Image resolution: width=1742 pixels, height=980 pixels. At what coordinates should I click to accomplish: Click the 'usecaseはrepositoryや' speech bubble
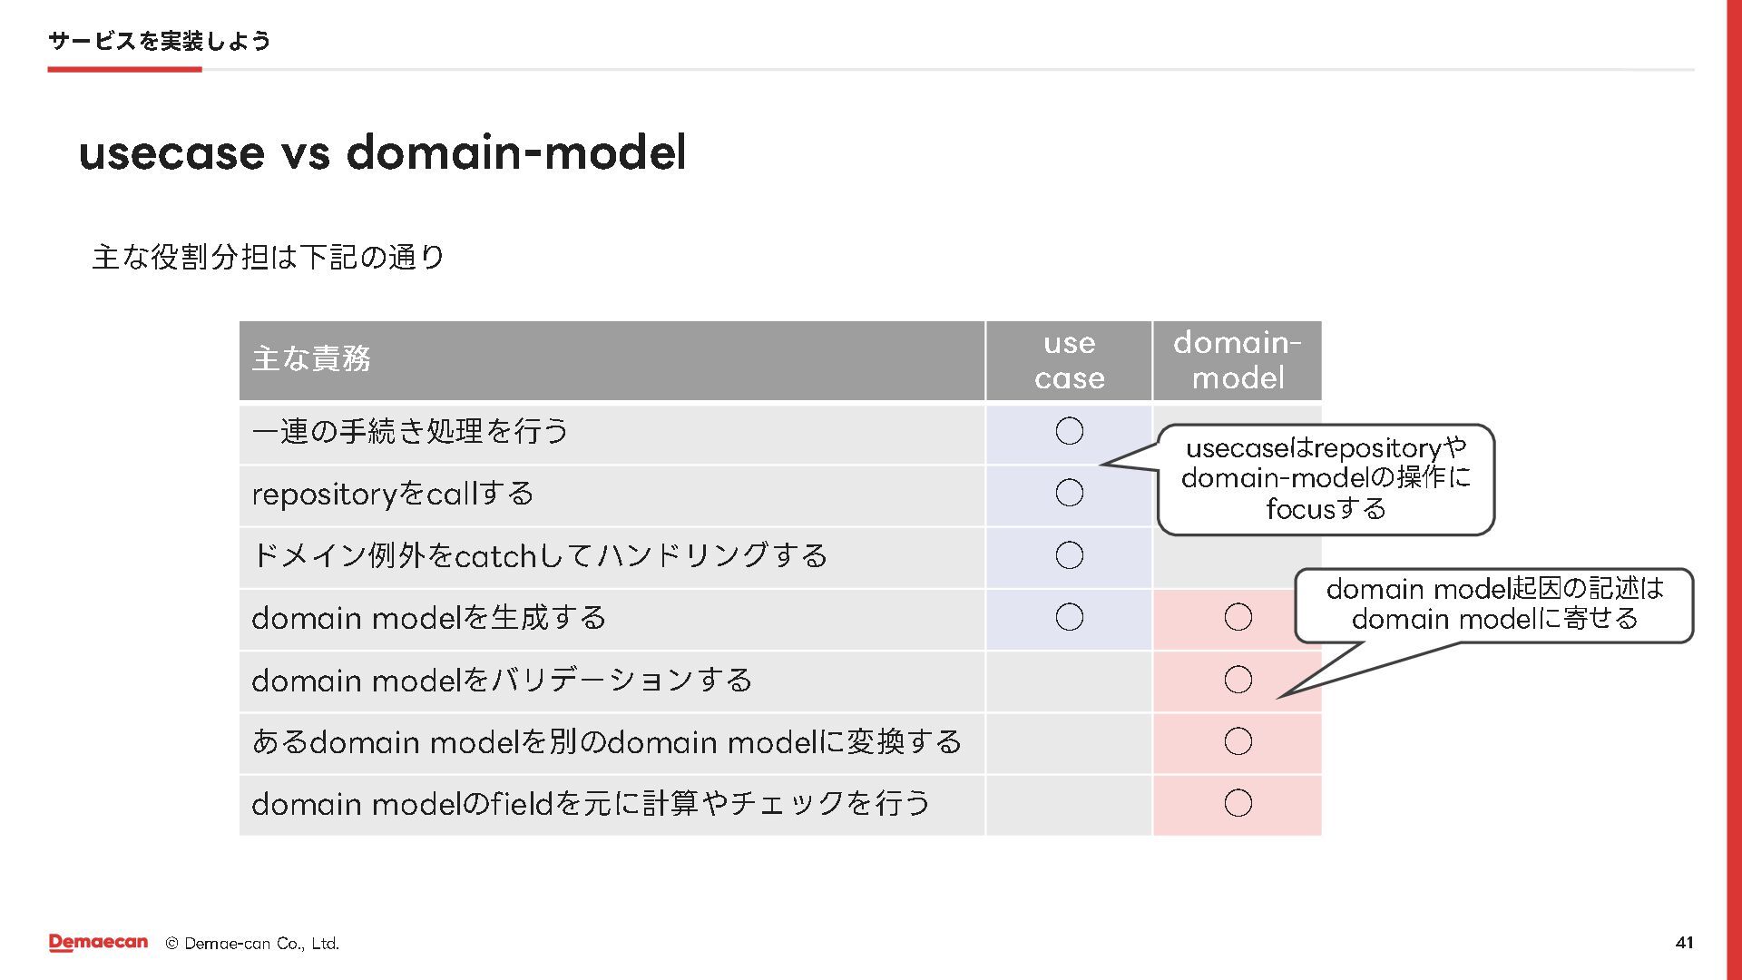[1326, 478]
